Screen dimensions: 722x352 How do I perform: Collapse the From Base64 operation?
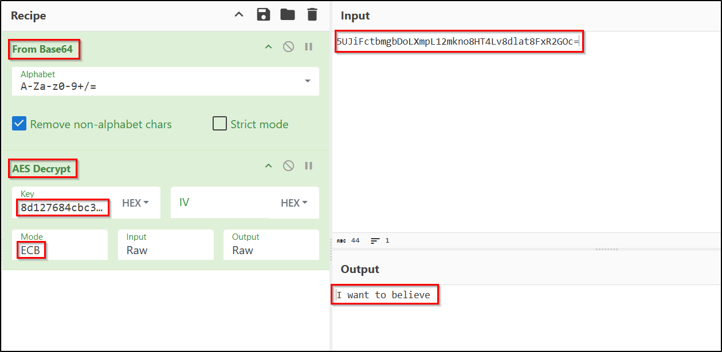(268, 47)
